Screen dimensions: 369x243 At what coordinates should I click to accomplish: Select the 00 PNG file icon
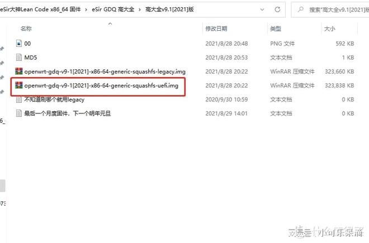(x=19, y=43)
